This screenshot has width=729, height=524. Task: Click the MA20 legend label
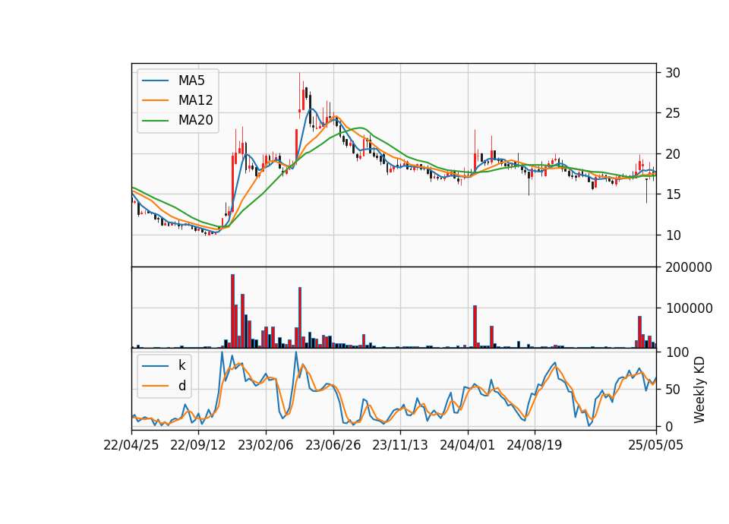pyautogui.click(x=196, y=120)
